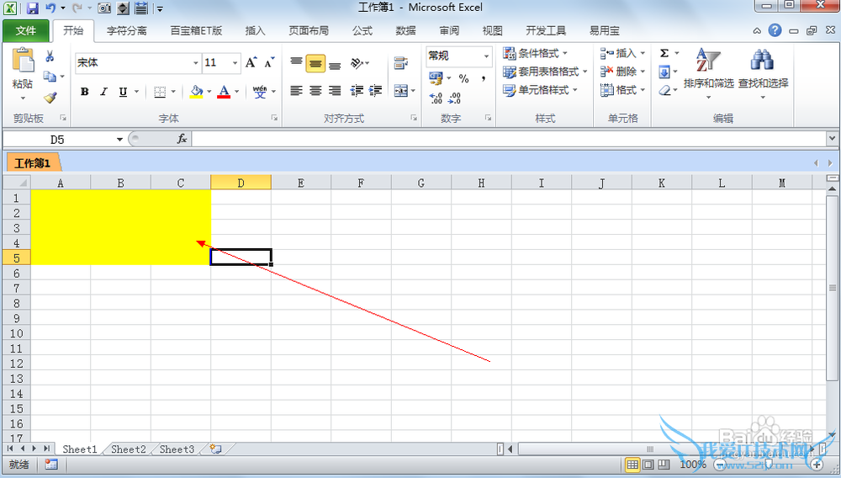Toggle align text left
The image size is (841, 478).
[296, 91]
